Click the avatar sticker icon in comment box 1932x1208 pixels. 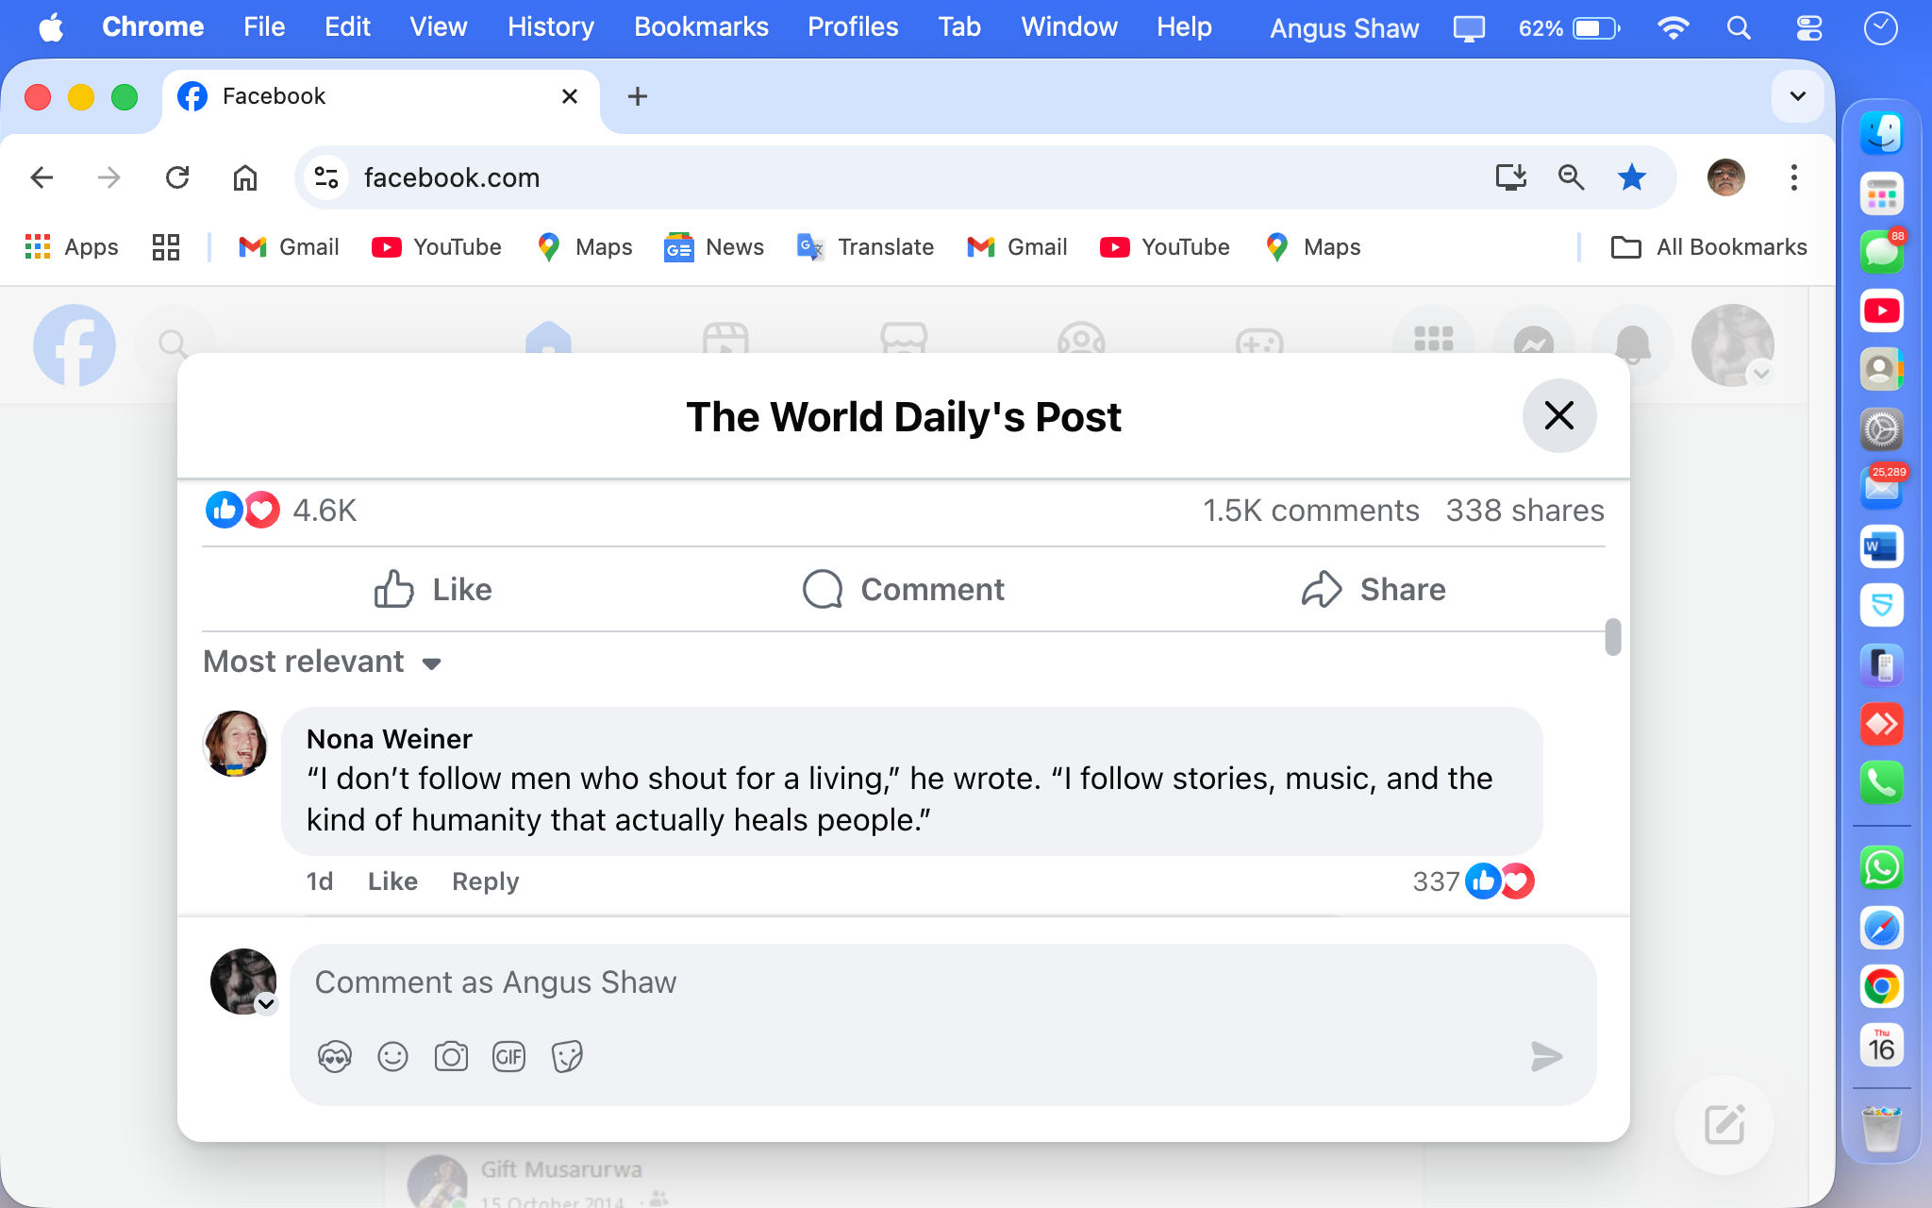tap(335, 1056)
